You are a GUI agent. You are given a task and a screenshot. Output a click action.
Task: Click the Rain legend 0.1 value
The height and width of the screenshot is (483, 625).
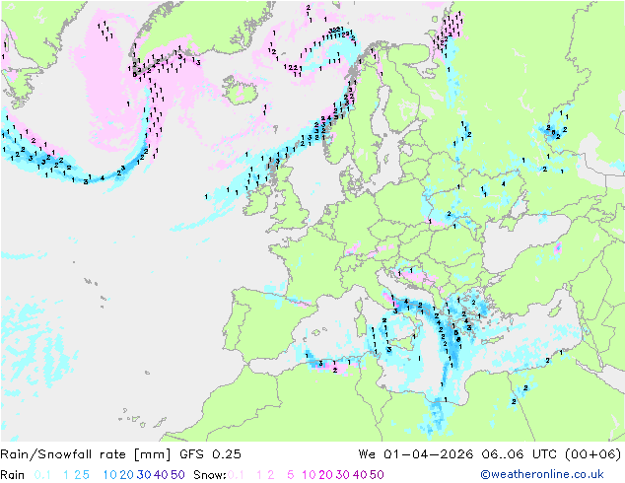click(x=42, y=475)
